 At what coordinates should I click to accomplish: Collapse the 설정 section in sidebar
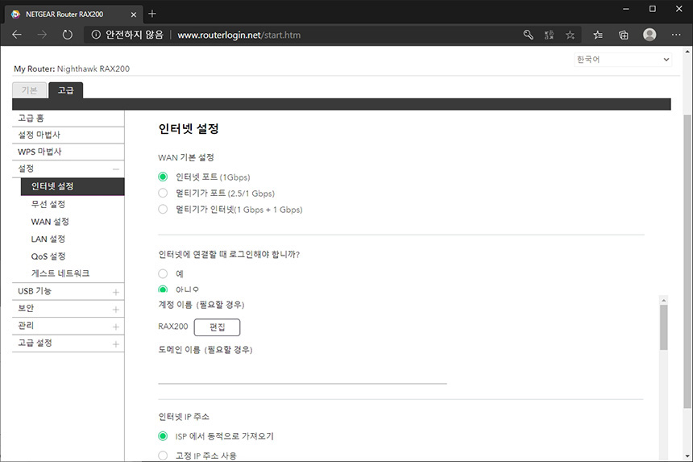coord(116,169)
